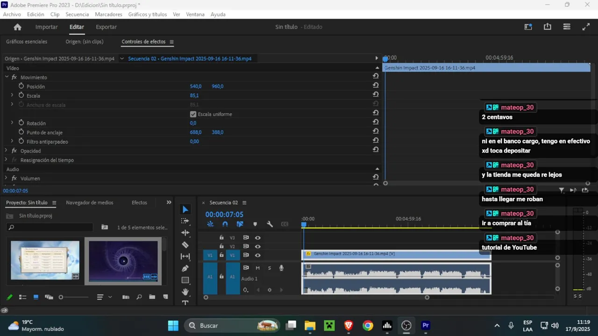Click the Find magnifier in project footer
Viewport: 598px width, 336px height.
coord(139,297)
